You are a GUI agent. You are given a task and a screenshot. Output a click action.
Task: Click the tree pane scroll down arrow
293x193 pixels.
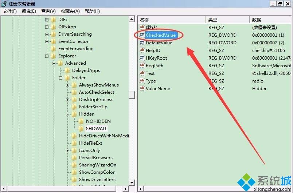132,183
